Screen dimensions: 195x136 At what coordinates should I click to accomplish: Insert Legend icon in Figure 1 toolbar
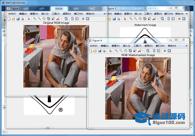77,19
